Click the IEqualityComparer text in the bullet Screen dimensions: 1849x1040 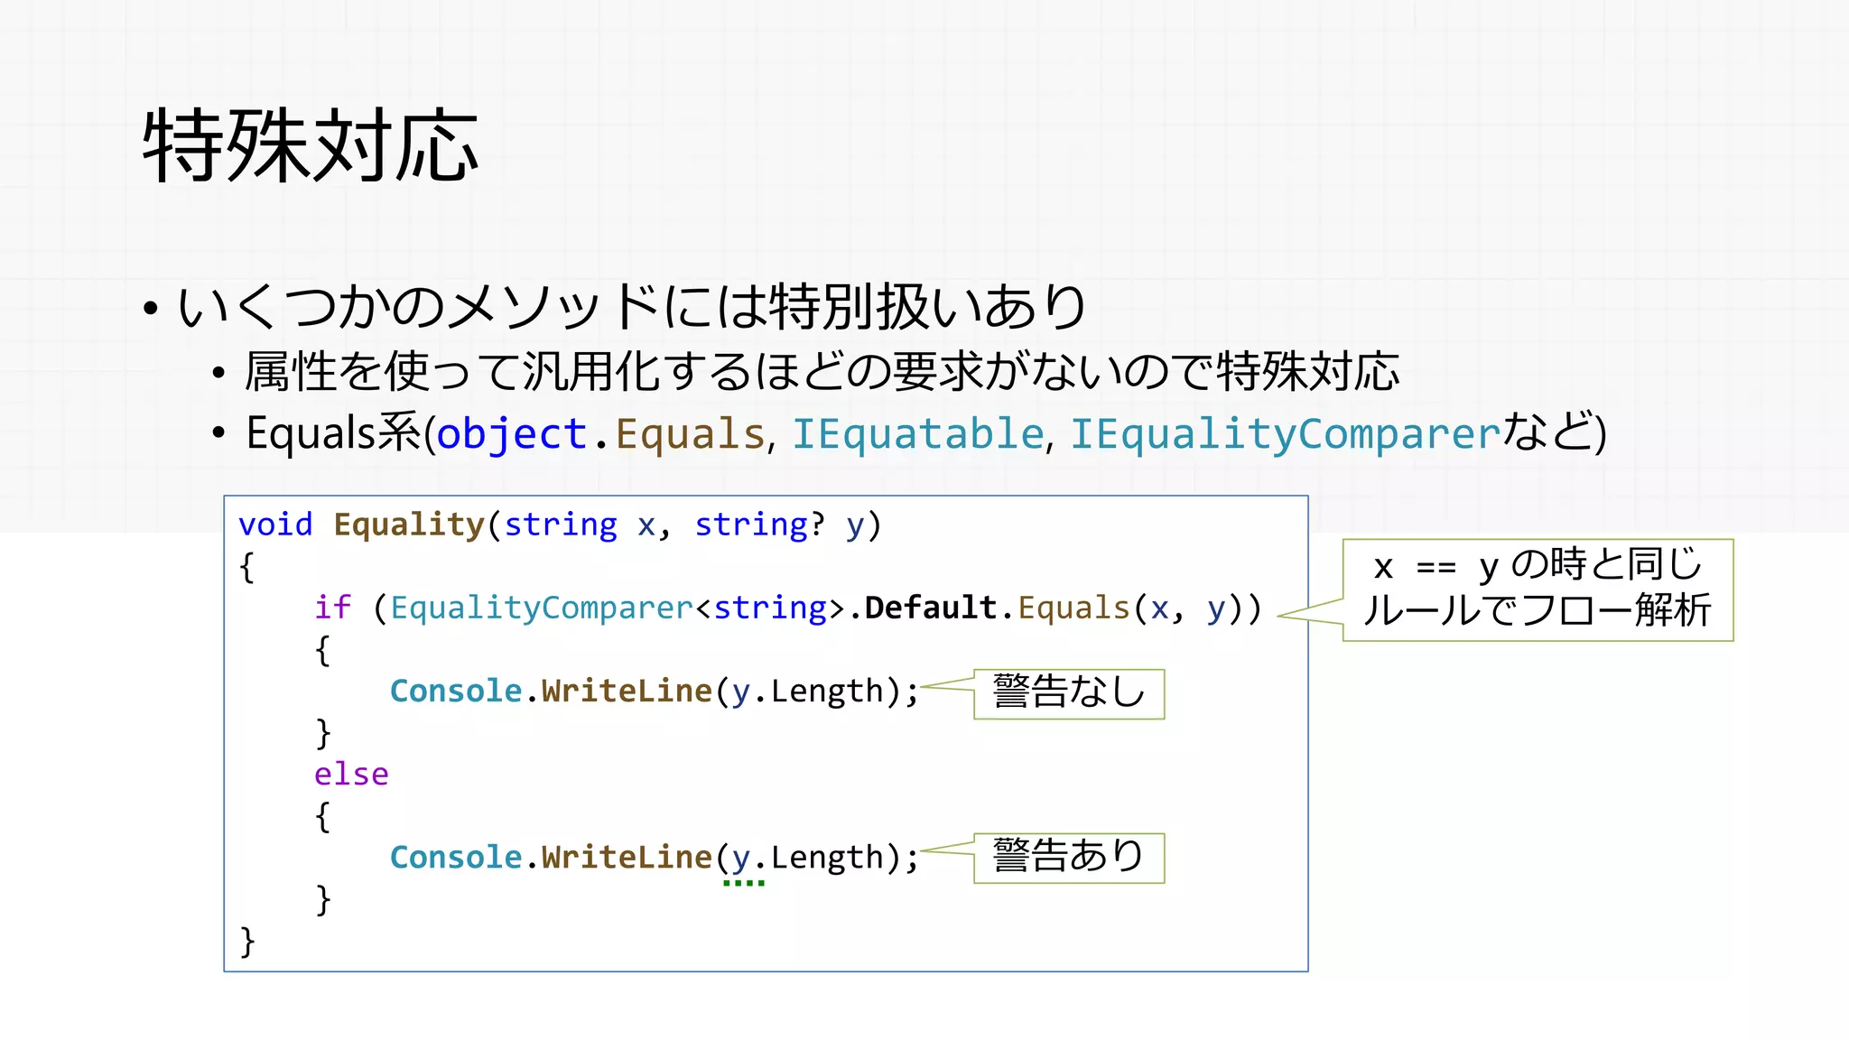click(x=1285, y=434)
